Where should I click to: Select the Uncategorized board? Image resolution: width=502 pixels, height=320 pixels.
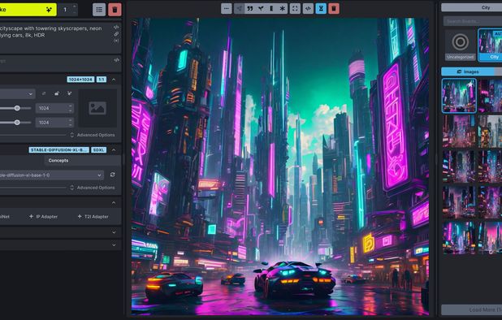click(461, 45)
